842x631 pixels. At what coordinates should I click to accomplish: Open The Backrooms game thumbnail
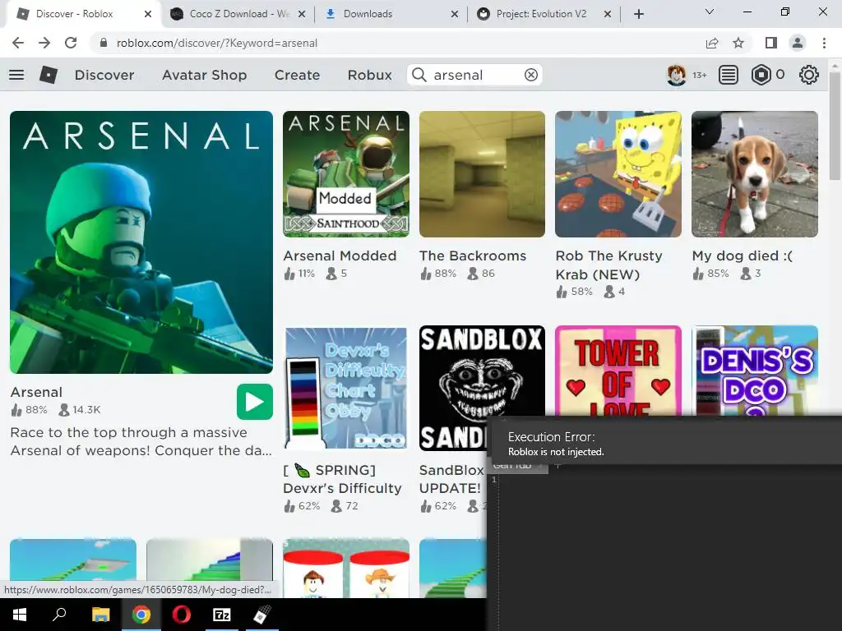coord(482,174)
